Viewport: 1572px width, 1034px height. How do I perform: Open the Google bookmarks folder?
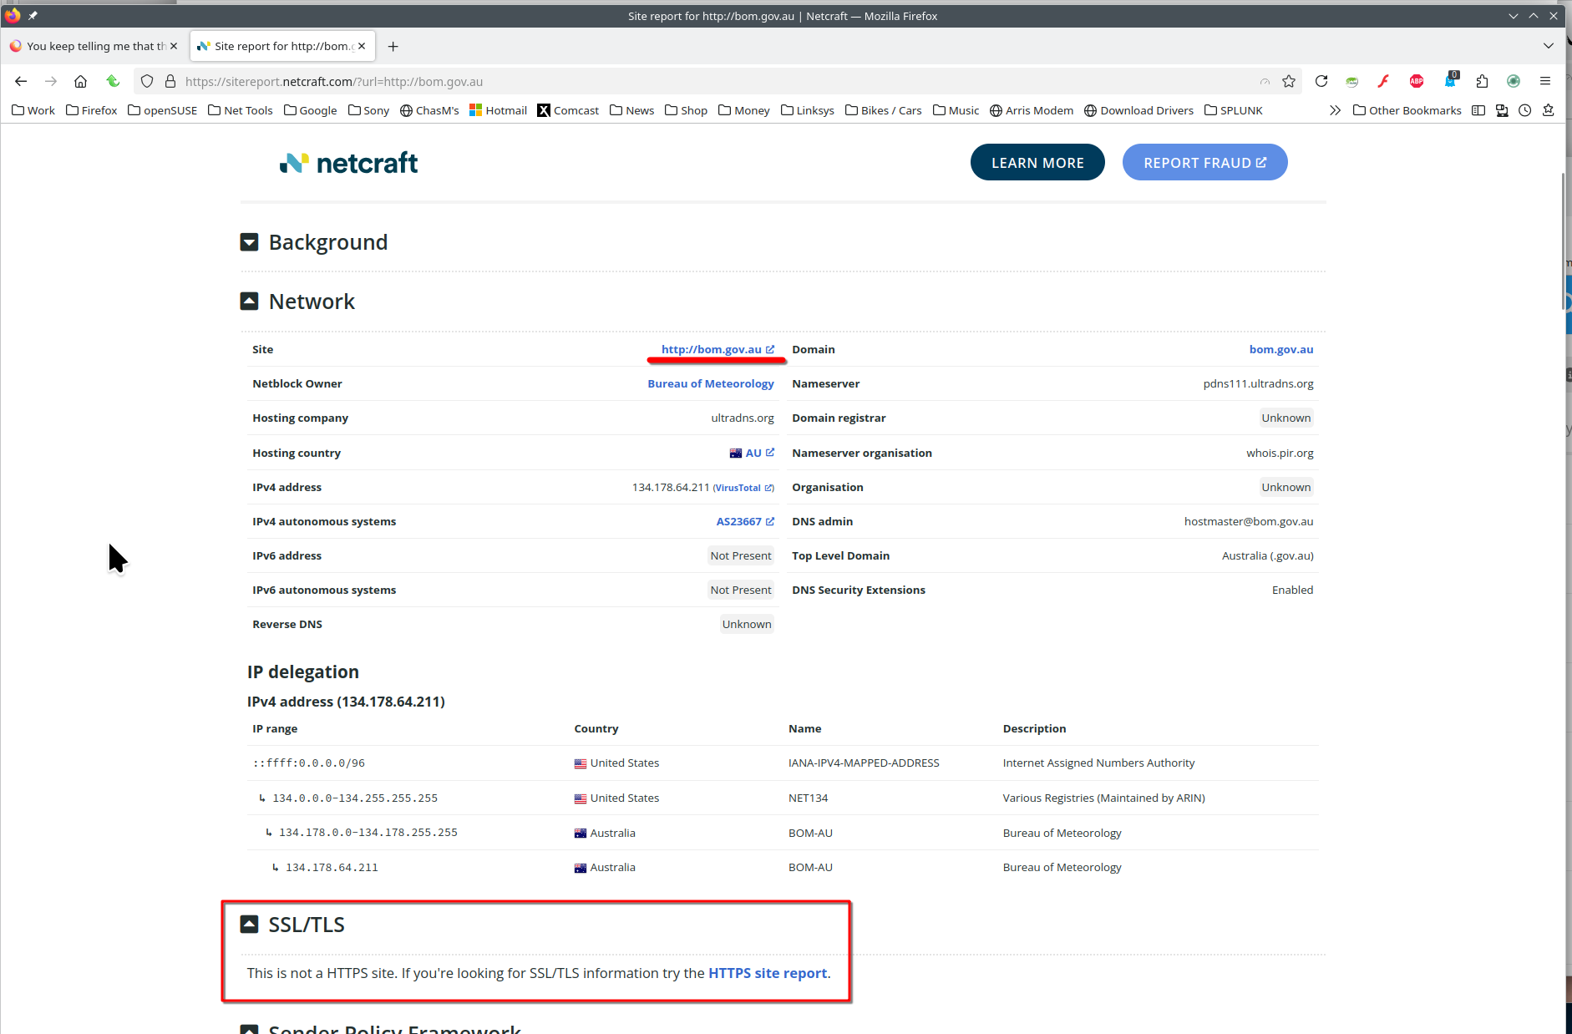pos(311,110)
